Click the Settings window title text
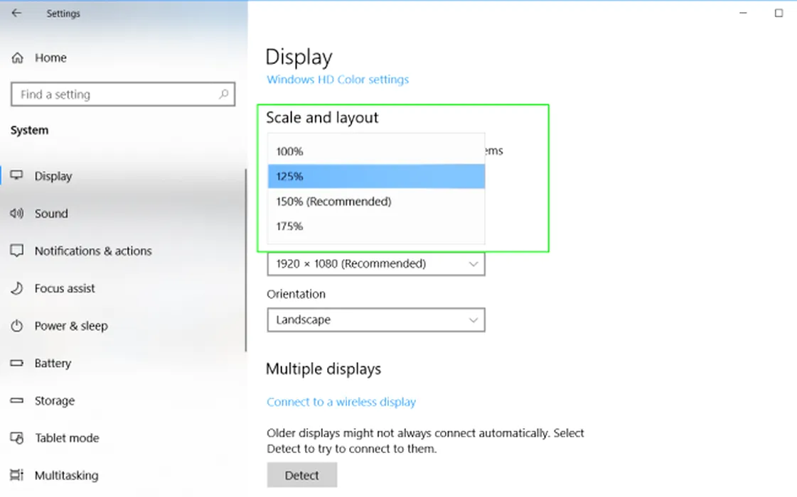Viewport: 797px width, 497px height. (63, 13)
